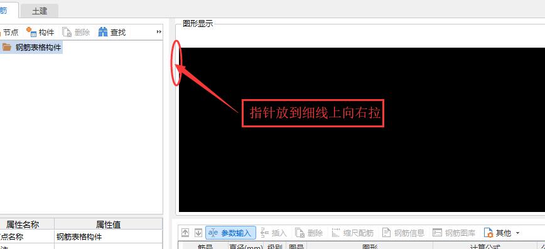The image size is (545, 249).
Task: Open 钢筋信息 document icon
Action: (386, 233)
